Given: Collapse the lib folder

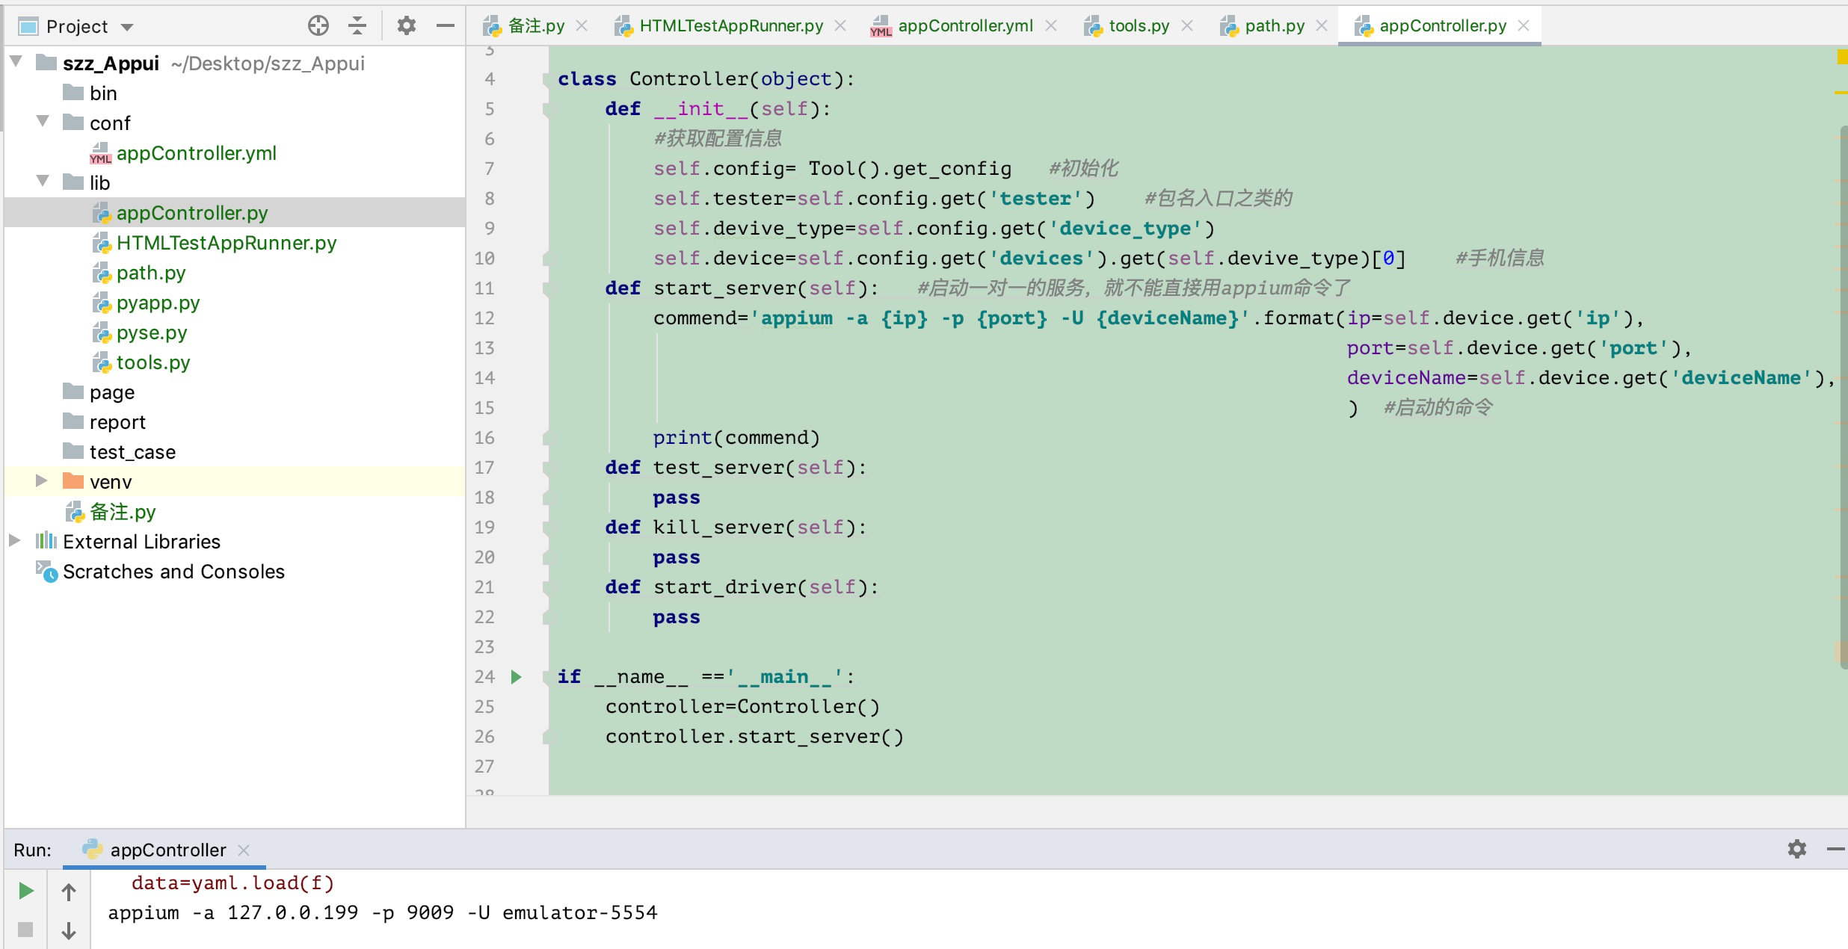Looking at the screenshot, I should tap(43, 182).
